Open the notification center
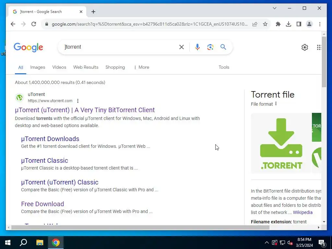Viewport: 332px width, 249px height. (322, 243)
